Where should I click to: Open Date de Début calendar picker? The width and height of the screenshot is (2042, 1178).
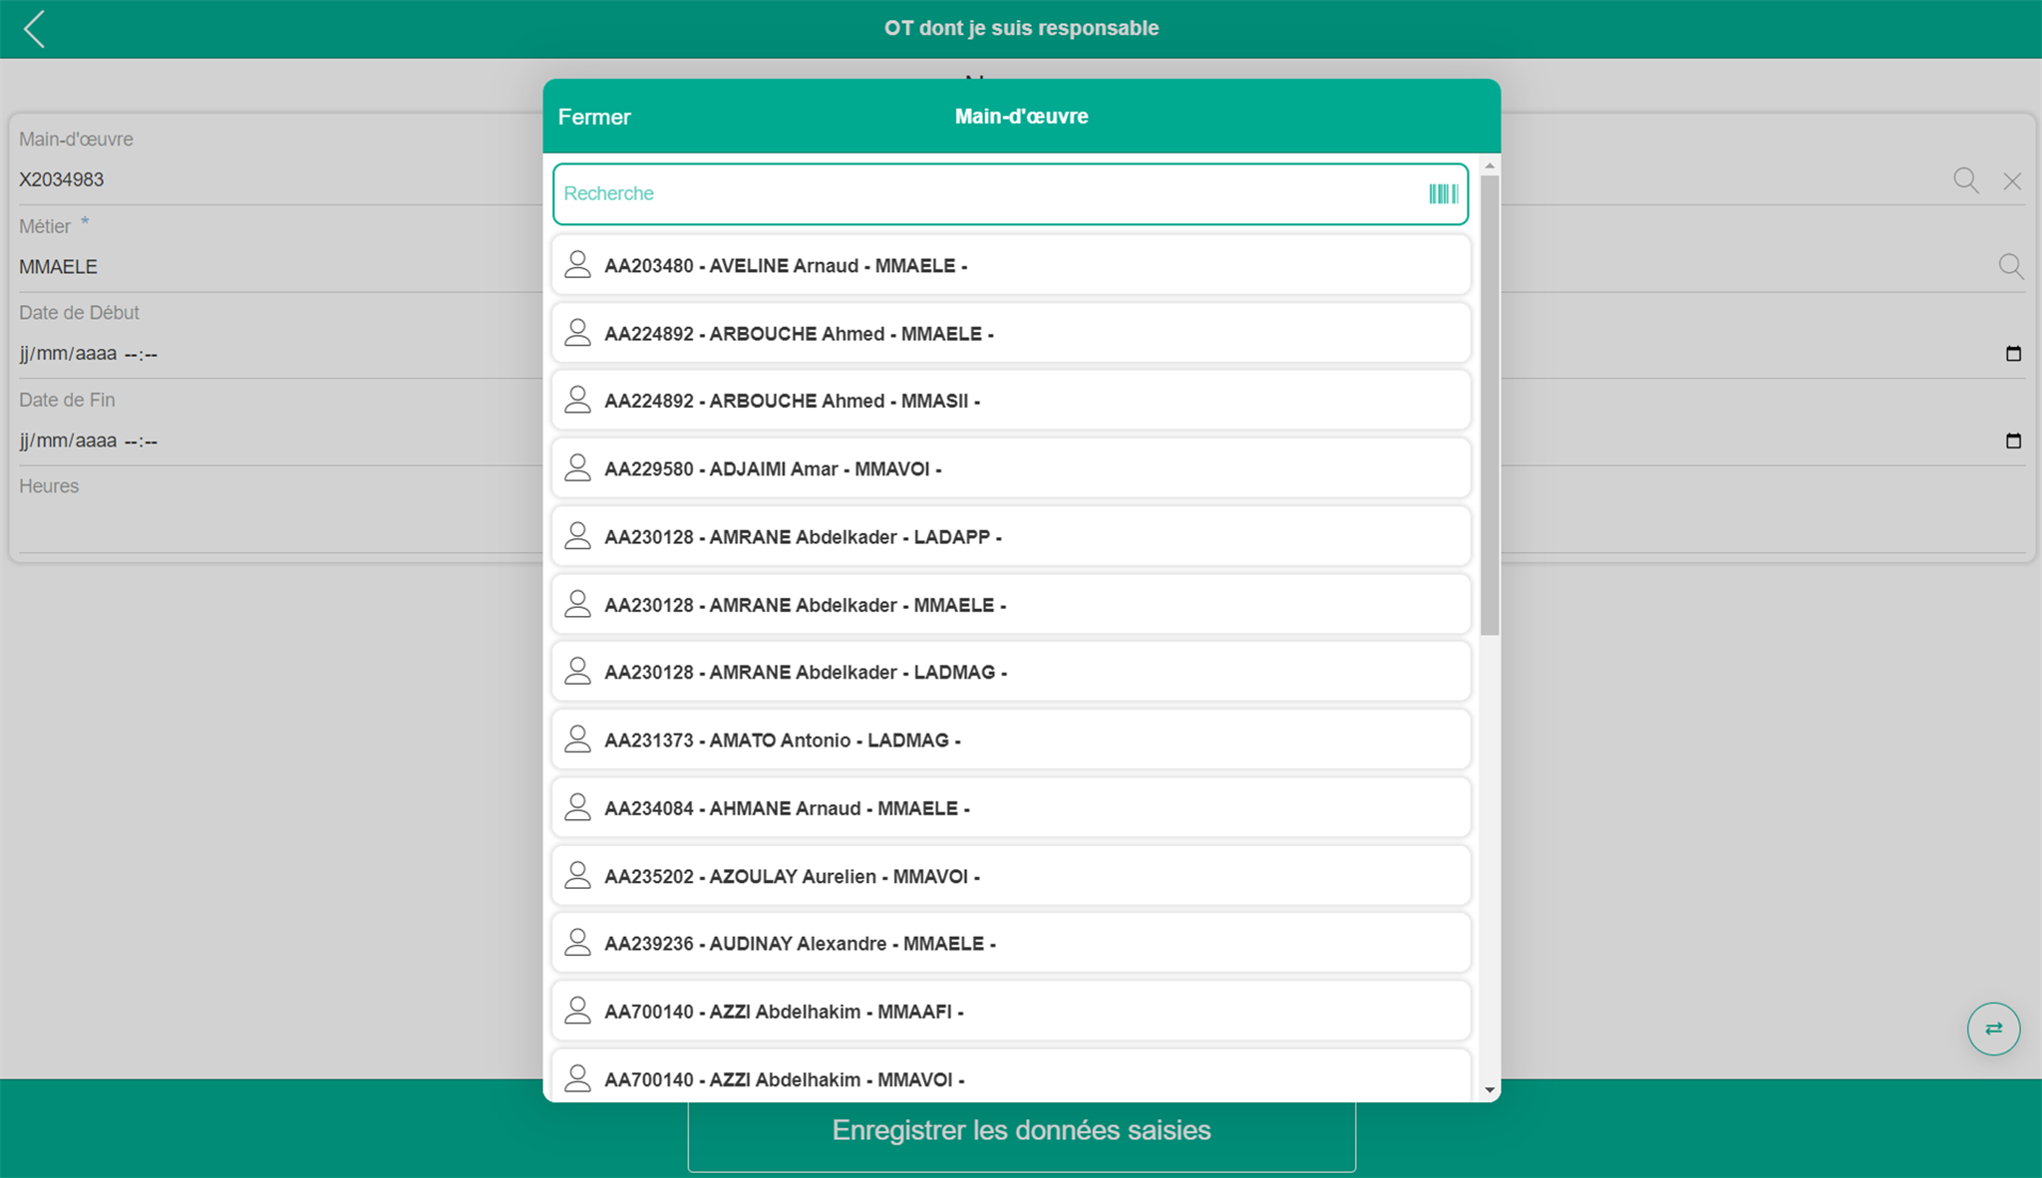coord(2013,354)
